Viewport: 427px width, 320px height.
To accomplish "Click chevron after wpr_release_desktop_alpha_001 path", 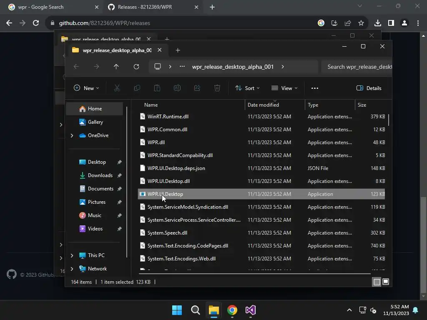I will 283,66.
